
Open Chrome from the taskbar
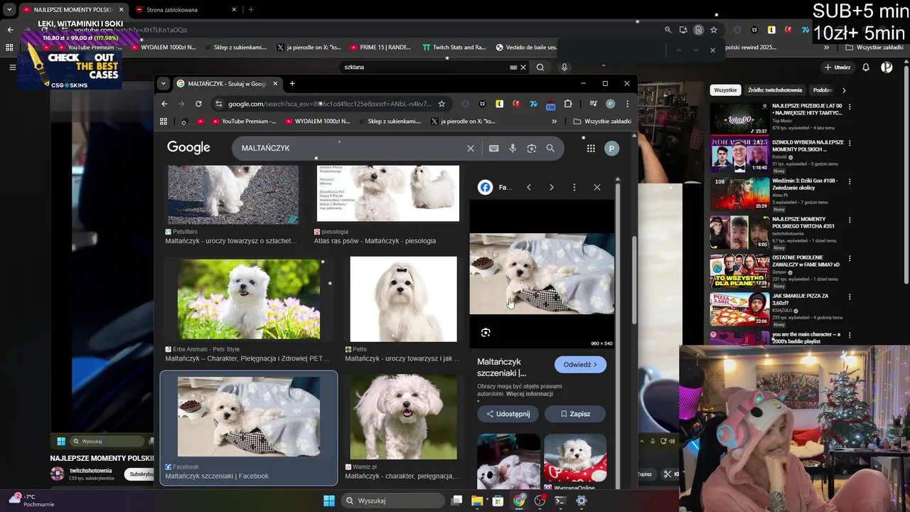click(519, 501)
